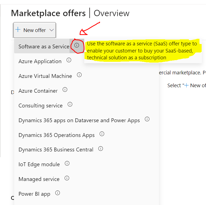This screenshot has width=206, height=205.
Task: Click the info icon for Dynamics 365 Business Central
Action: (x=101, y=149)
